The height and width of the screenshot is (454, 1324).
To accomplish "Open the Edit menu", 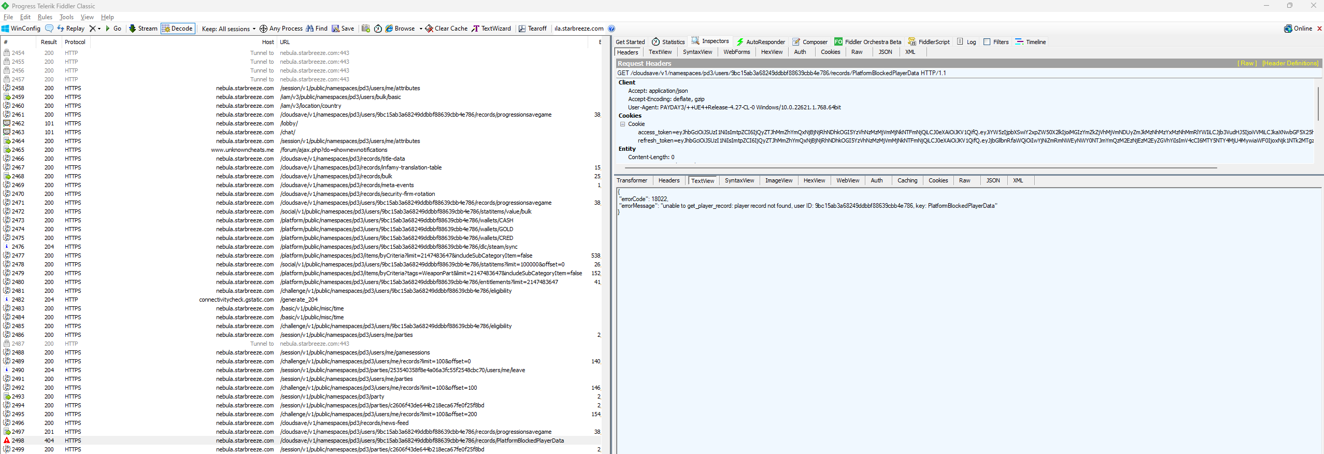I will 25,17.
